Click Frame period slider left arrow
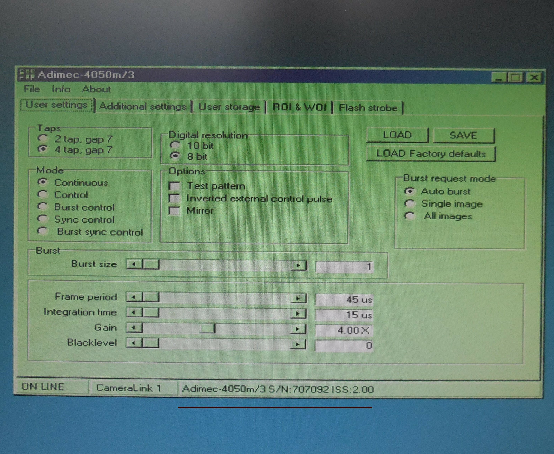Screen dimensions: 554x454 pyautogui.click(x=134, y=297)
